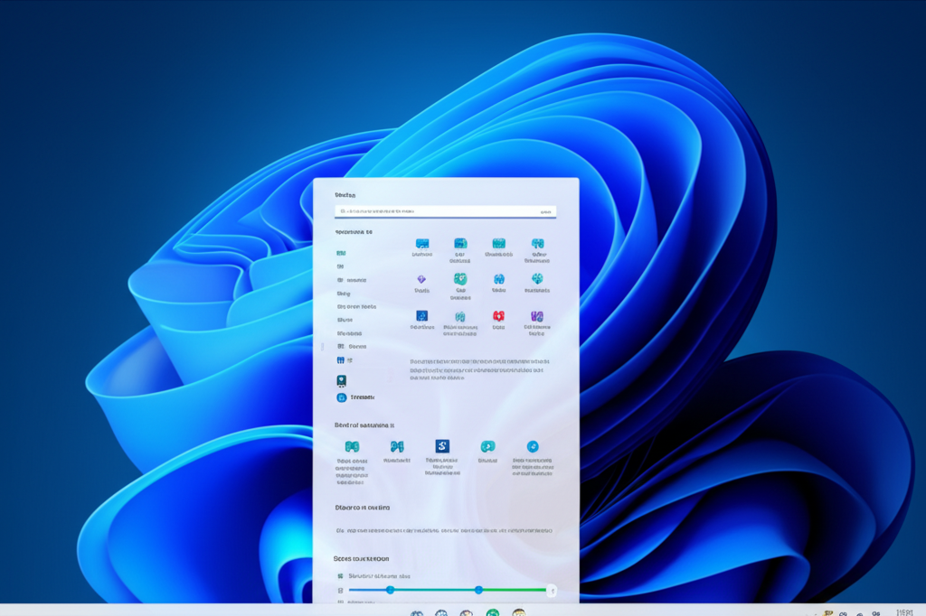
Task: Click the red heart icon in the third grid row
Action: [x=499, y=316]
